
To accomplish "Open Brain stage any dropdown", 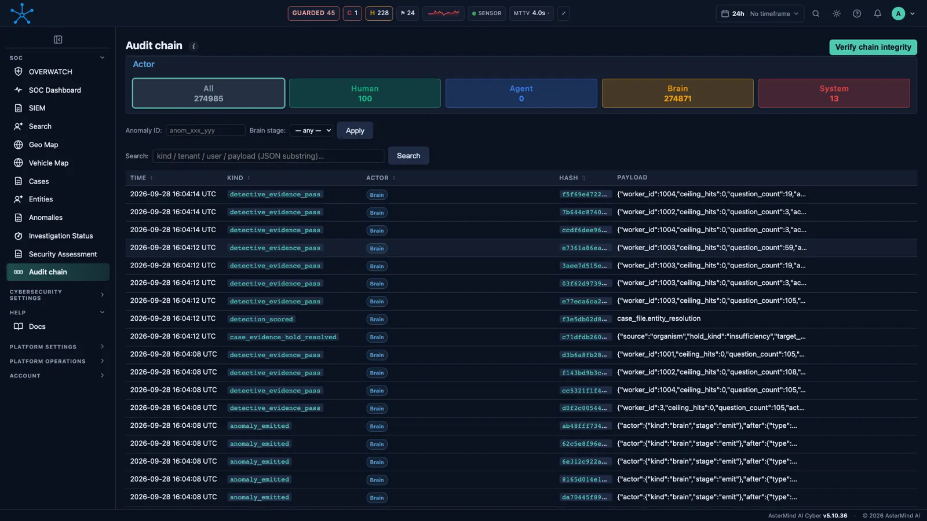I will tap(312, 131).
